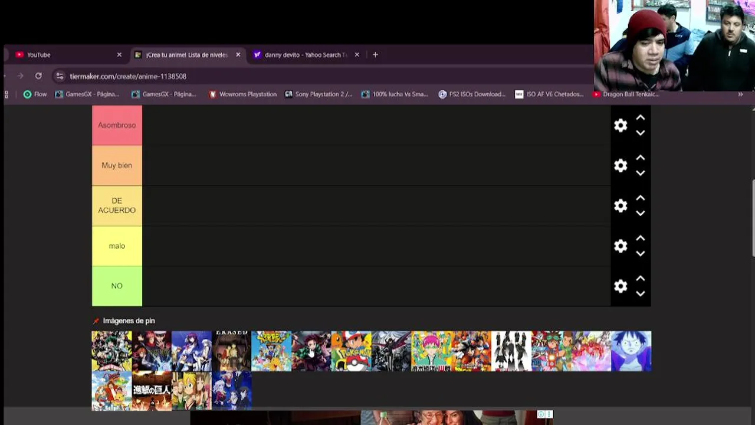The image size is (755, 425).
Task: Click the orange Muy bien tier label
Action: coord(117,165)
